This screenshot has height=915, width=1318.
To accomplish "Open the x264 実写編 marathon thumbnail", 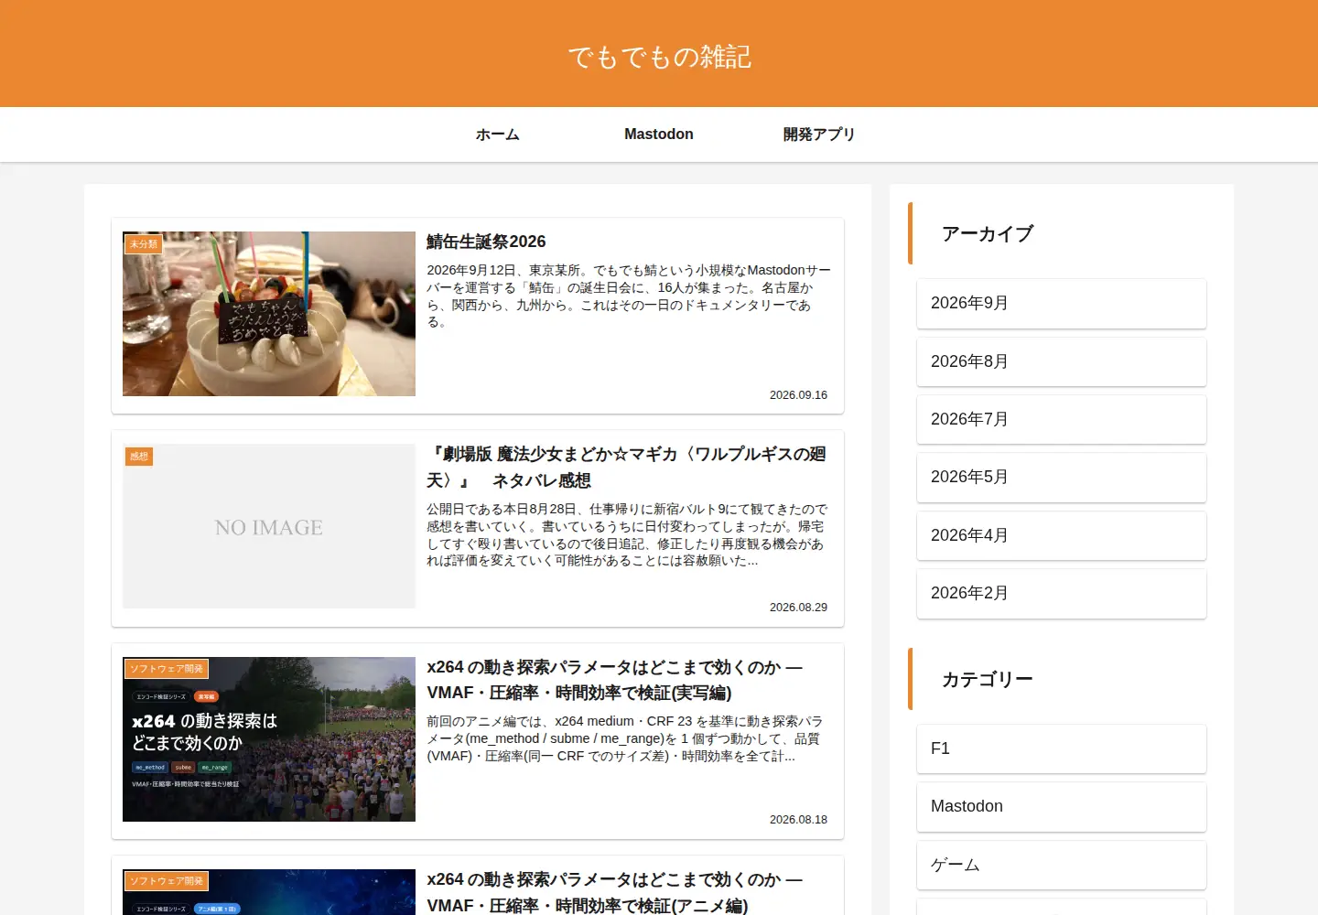I will pos(269,739).
